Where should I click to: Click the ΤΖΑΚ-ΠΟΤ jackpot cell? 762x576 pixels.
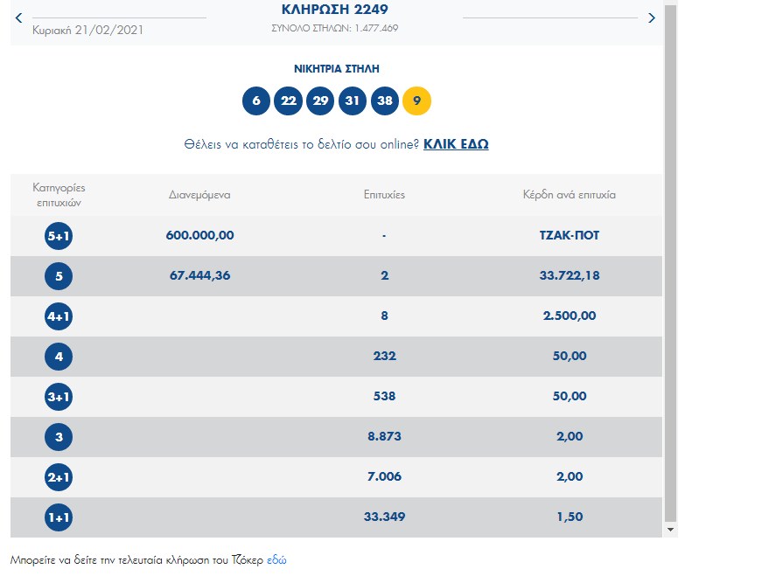[570, 236]
